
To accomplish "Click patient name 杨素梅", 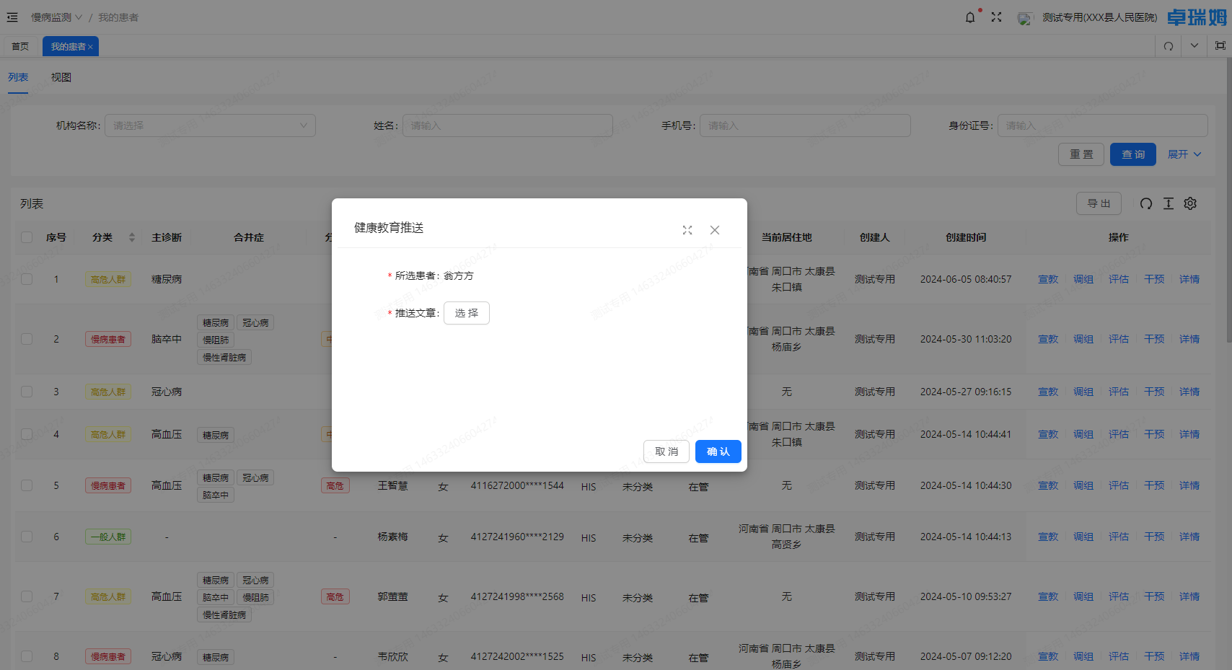I will [x=393, y=537].
